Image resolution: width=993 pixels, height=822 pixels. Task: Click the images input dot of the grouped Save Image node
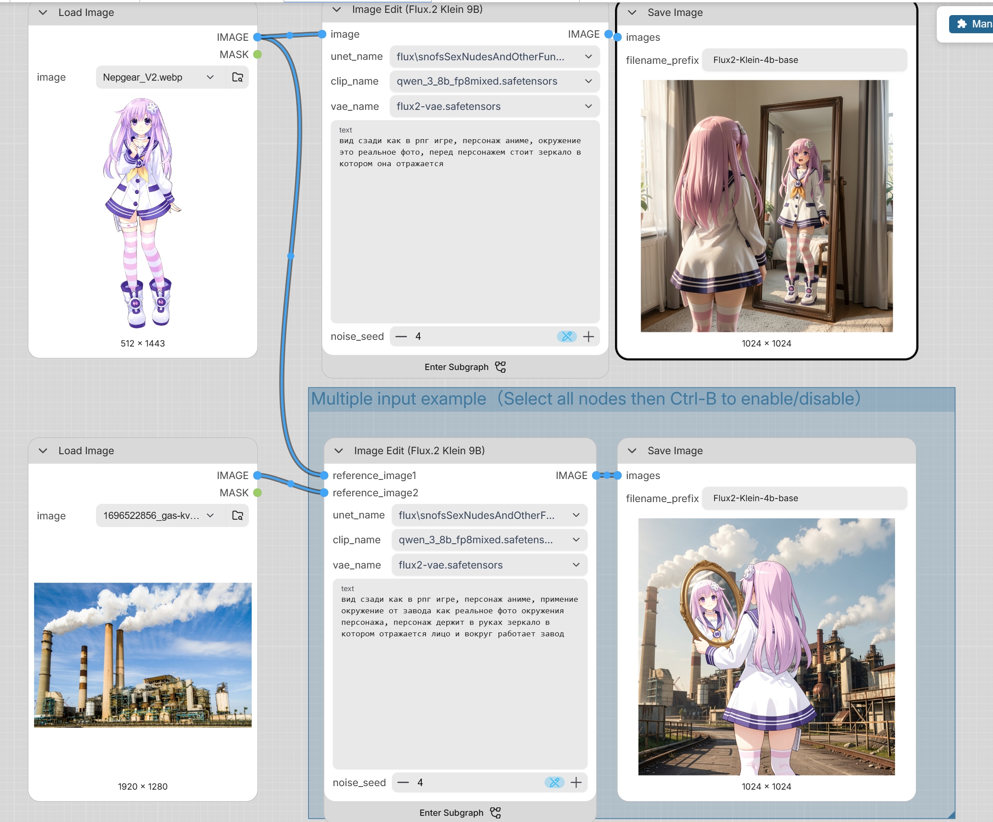(618, 475)
